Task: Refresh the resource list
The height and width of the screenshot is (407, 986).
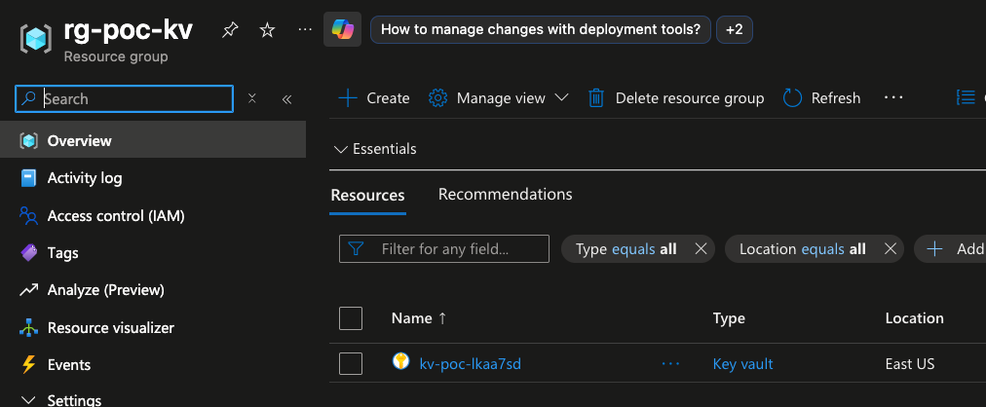Action: coord(822,98)
